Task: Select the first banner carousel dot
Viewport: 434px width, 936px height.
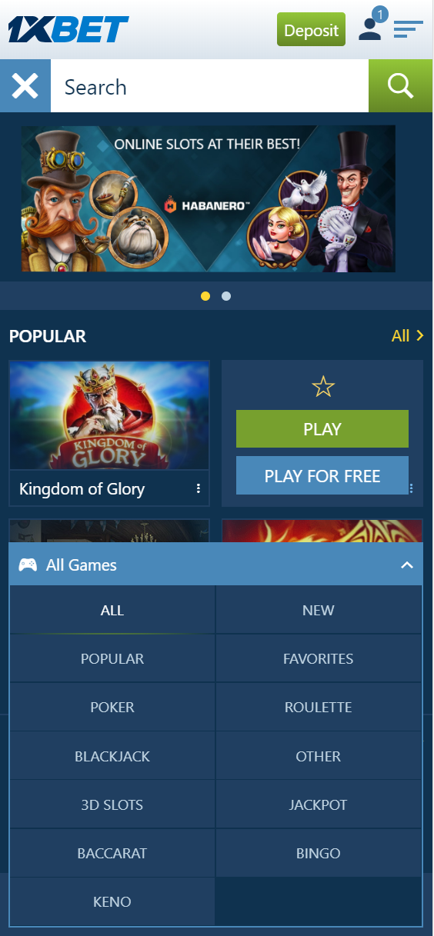Action: tap(205, 296)
